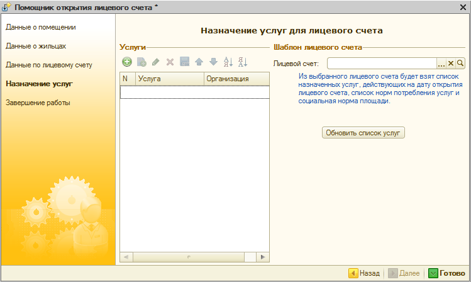Click the green Add service icon

(127, 62)
